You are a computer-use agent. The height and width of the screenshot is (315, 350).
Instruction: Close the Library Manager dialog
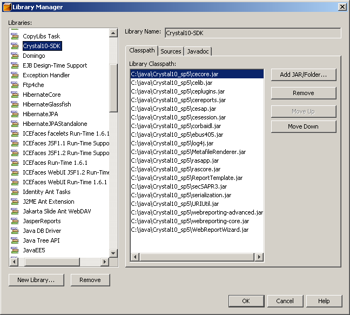click(342, 7)
